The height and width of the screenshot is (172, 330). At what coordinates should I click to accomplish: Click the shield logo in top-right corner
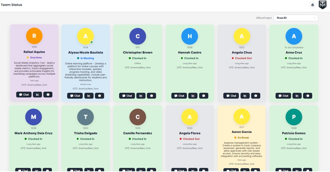click(x=322, y=5)
